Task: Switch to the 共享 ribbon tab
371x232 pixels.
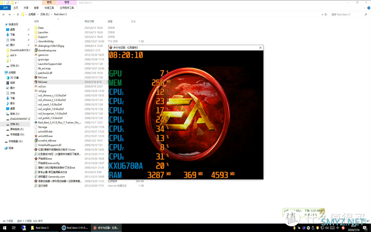Action: pyautogui.click(x=26, y=8)
